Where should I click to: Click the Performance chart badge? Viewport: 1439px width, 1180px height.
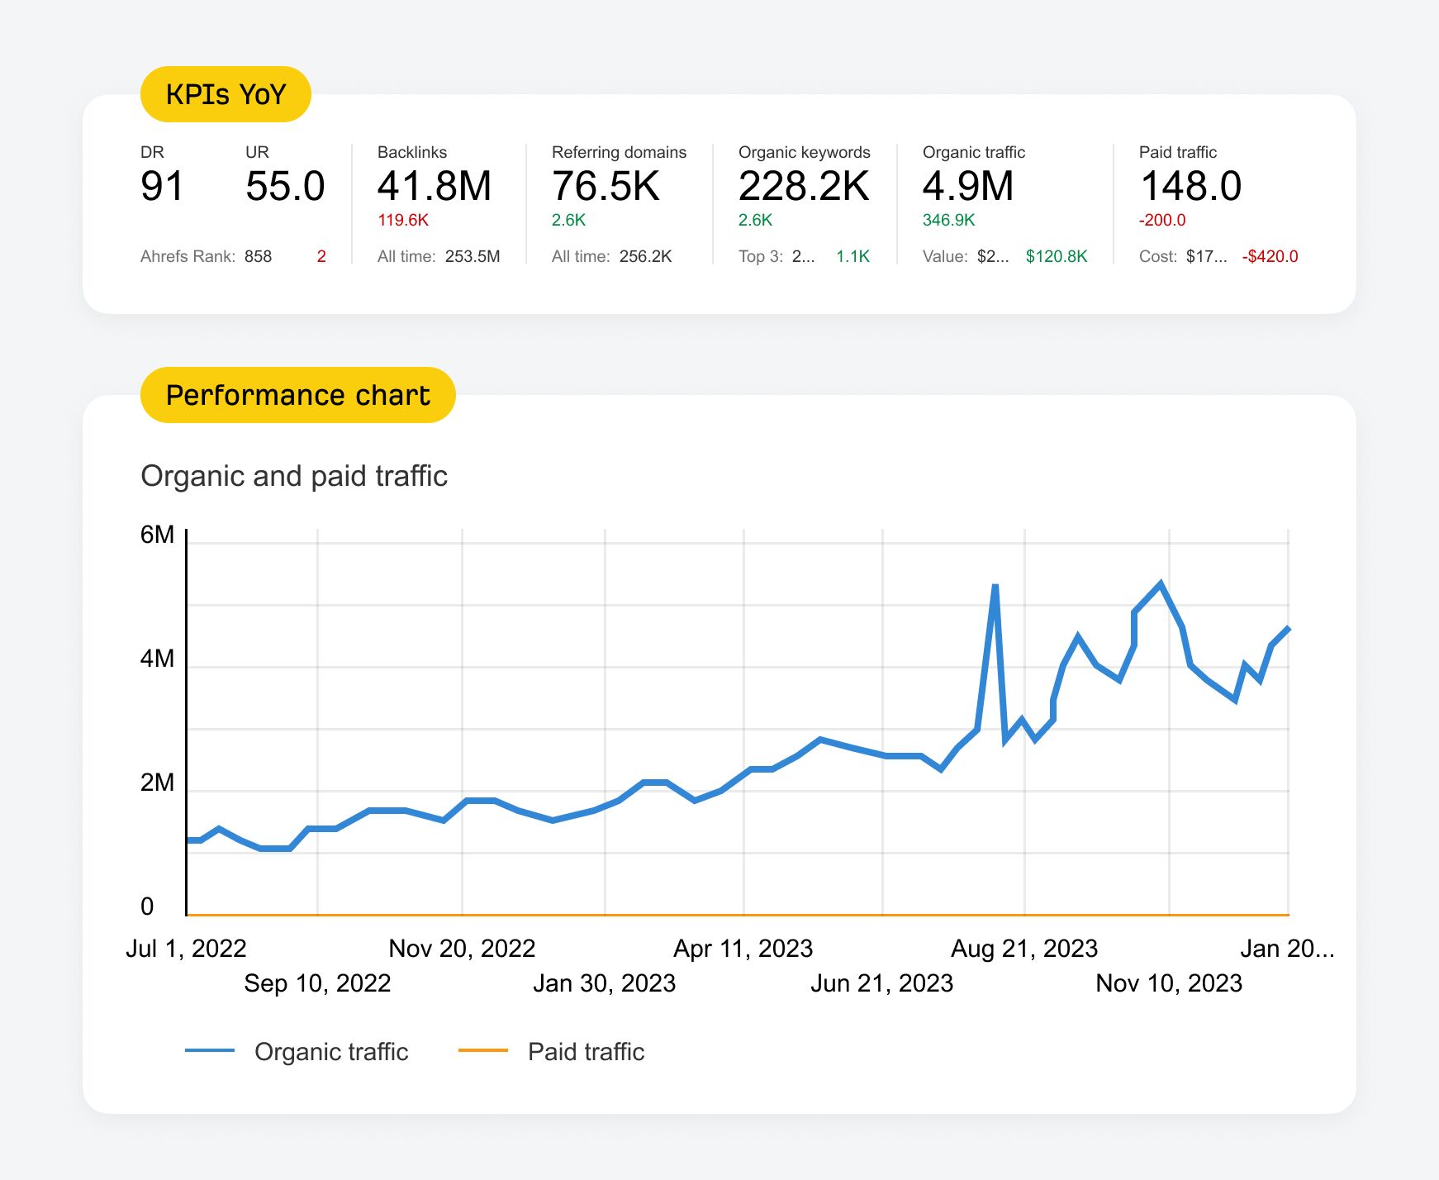[x=298, y=395]
